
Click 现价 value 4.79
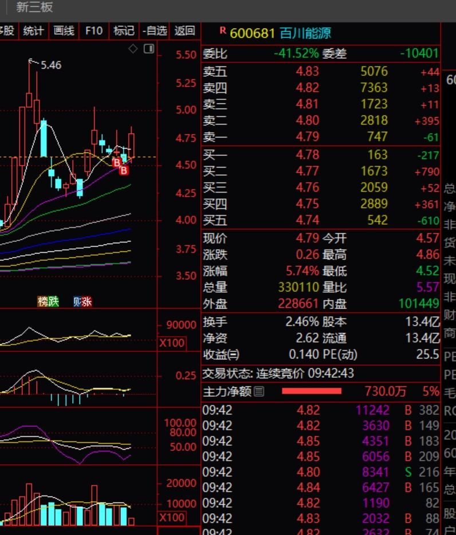(307, 238)
